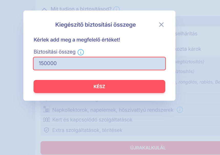Click the ÚJRAKALKULÁL button
220x155 pixels.
click(x=148, y=148)
